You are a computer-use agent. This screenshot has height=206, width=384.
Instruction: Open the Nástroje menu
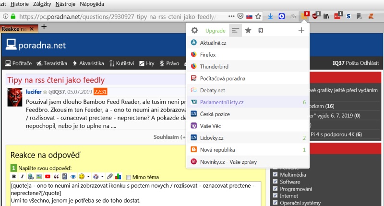pos(65,4)
